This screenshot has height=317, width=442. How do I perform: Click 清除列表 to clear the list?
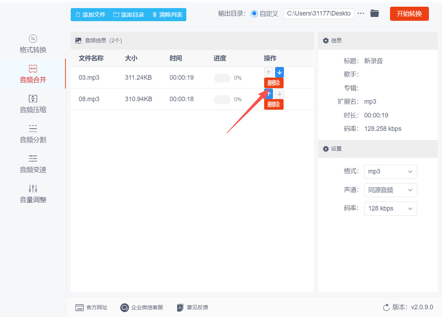pyautogui.click(x=167, y=14)
